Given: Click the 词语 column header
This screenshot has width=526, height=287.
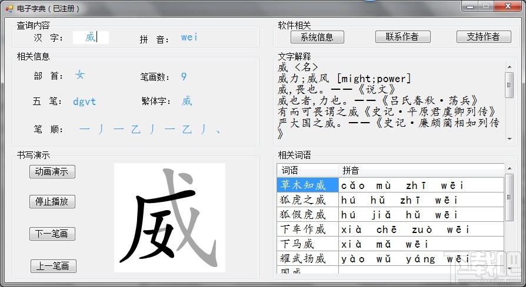Looking at the screenshot, I should click(308, 170).
